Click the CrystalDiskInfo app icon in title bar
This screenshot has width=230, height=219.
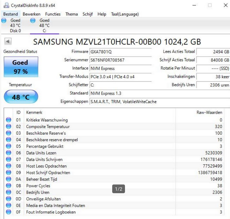(6, 5)
